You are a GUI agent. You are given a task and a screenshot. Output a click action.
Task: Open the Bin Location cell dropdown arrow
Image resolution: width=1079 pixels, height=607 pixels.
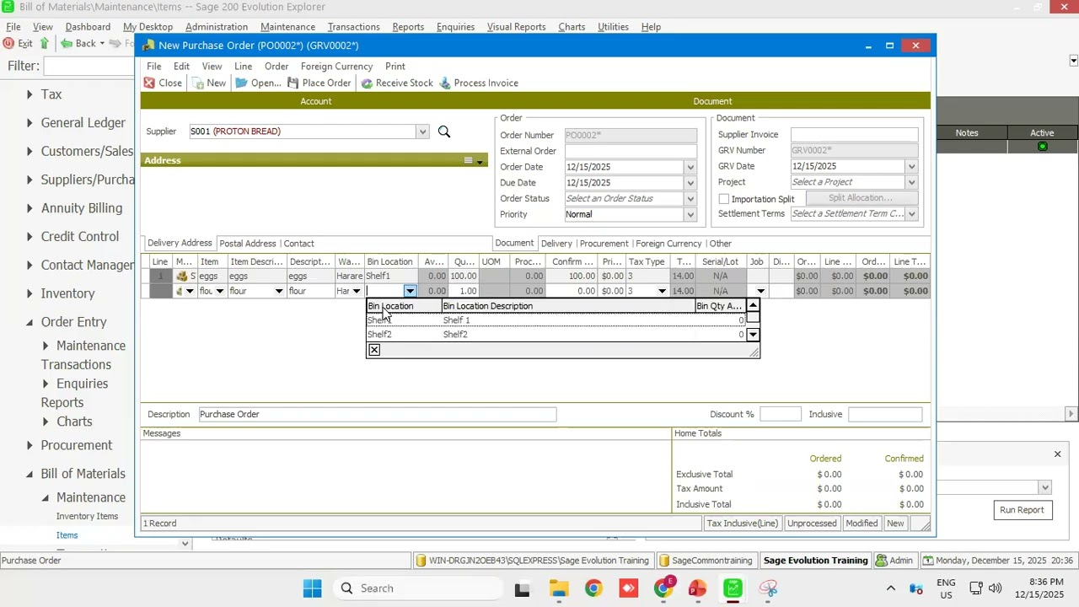click(x=410, y=291)
